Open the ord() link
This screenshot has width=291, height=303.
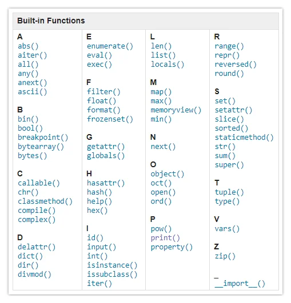point(161,201)
